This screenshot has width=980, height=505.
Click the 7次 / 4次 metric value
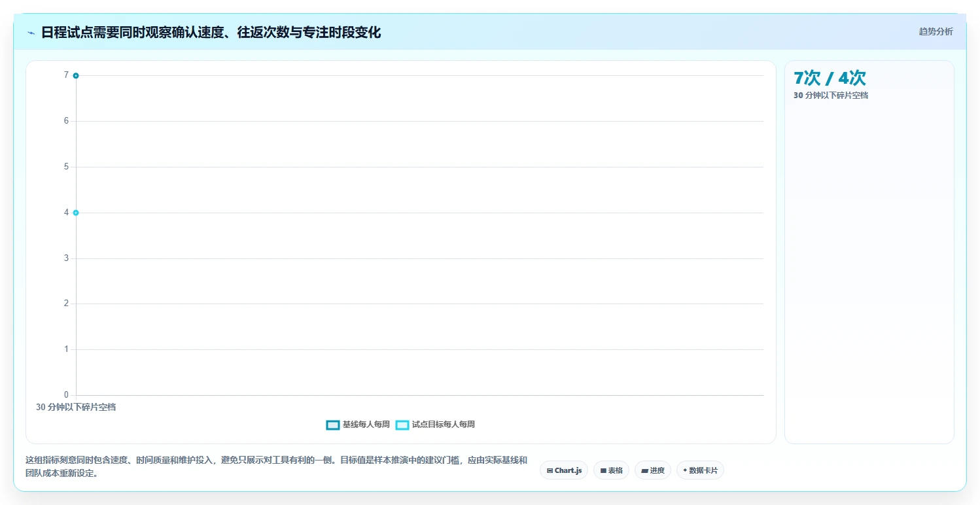point(830,78)
